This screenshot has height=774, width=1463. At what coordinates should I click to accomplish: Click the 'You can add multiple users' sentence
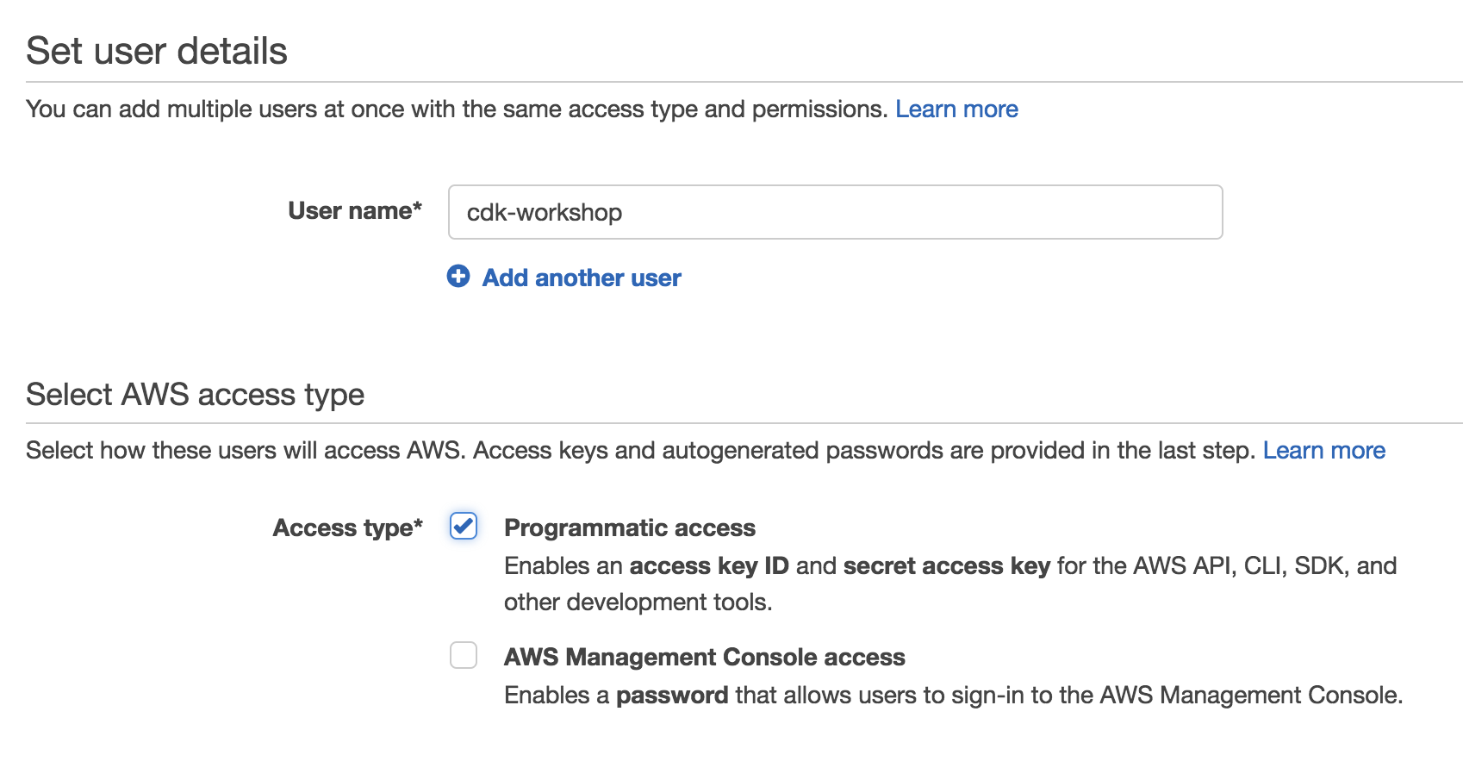(x=457, y=109)
